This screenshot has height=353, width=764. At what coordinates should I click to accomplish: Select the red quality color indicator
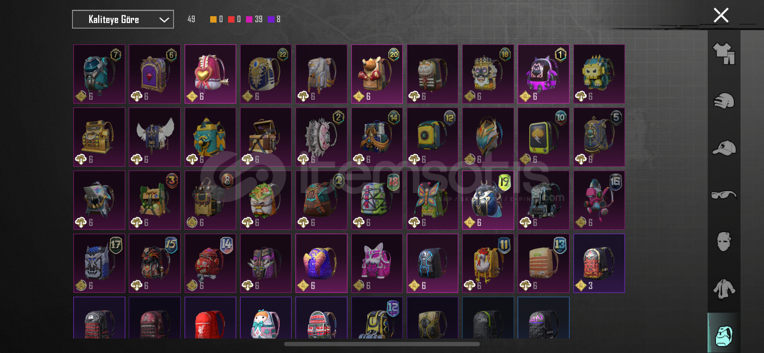point(231,19)
